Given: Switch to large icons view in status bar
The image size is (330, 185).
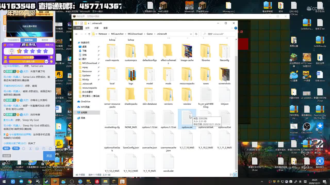Looking at the screenshot, I should tap(235, 175).
